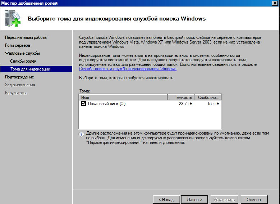The image size is (280, 204).
Task: Click the Add Roles wizard server icon
Action: click(13, 18)
